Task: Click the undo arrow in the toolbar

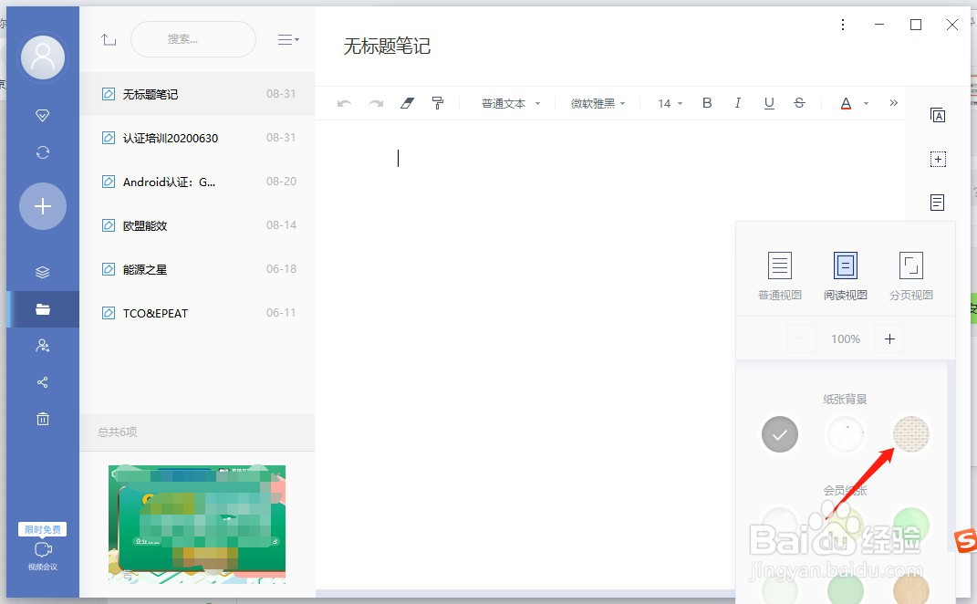Action: [344, 103]
